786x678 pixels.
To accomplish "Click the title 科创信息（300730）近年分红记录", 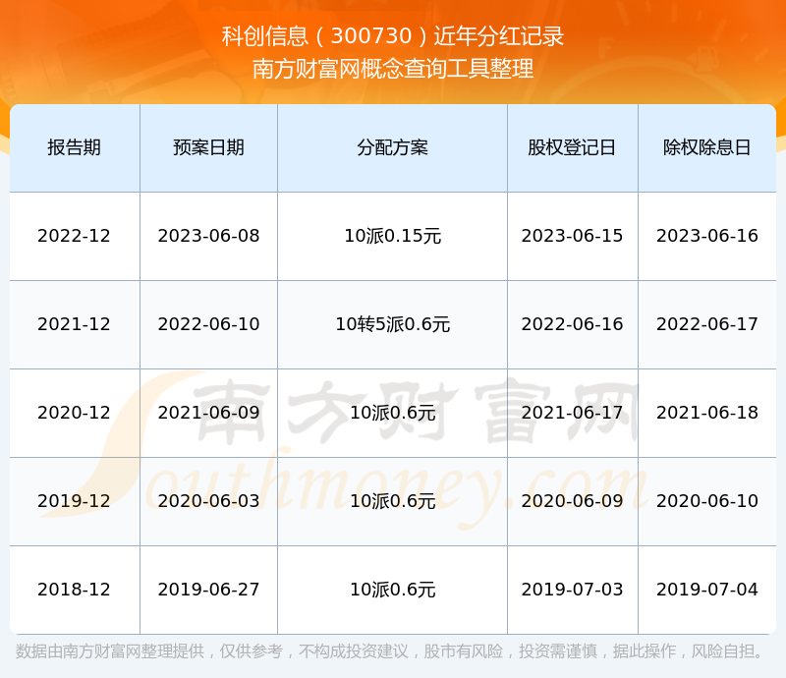I will pos(393,36).
